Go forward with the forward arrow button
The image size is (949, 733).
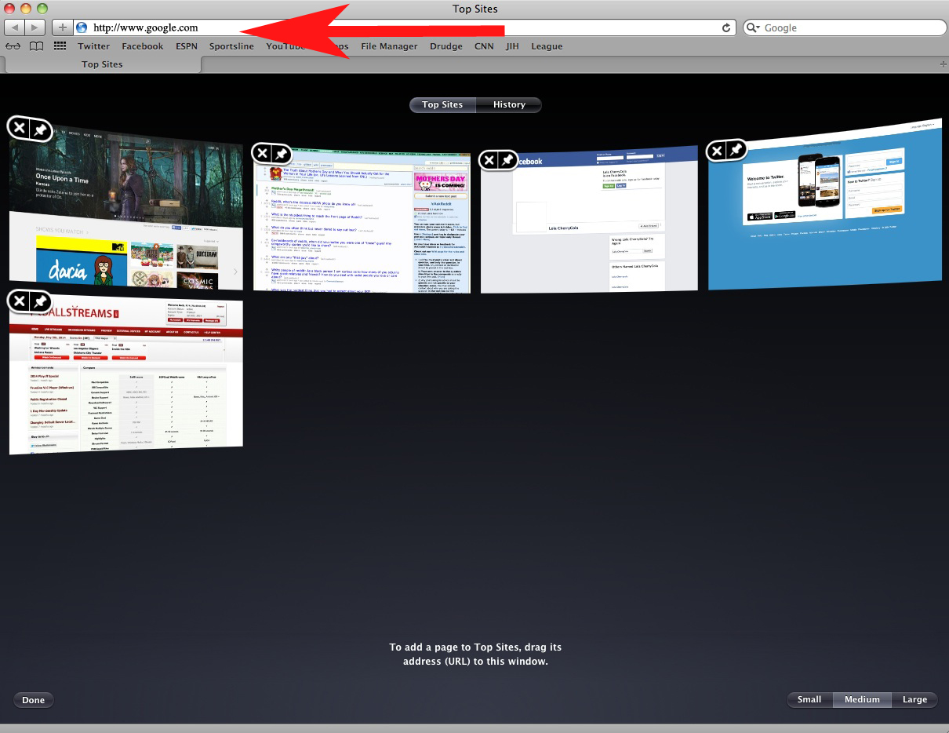tap(36, 27)
